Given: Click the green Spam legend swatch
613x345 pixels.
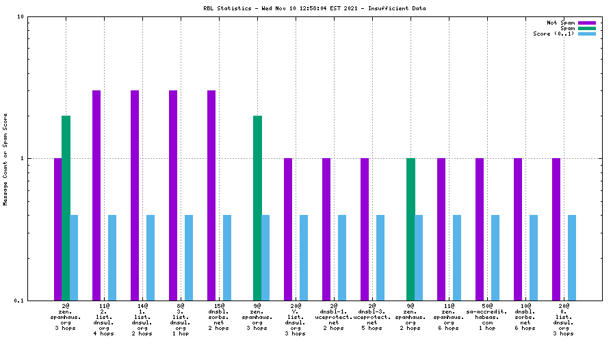Looking at the screenshot, I should [x=587, y=28].
